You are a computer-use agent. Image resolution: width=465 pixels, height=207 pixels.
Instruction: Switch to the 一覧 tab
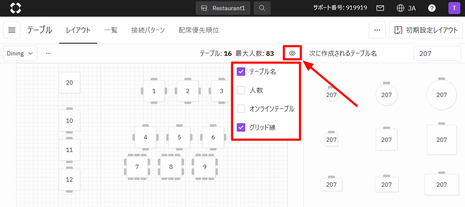111,30
